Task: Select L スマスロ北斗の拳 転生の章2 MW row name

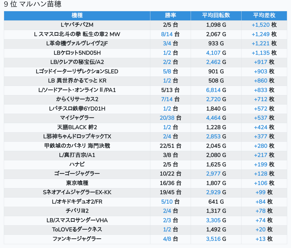Action: tap(77, 34)
